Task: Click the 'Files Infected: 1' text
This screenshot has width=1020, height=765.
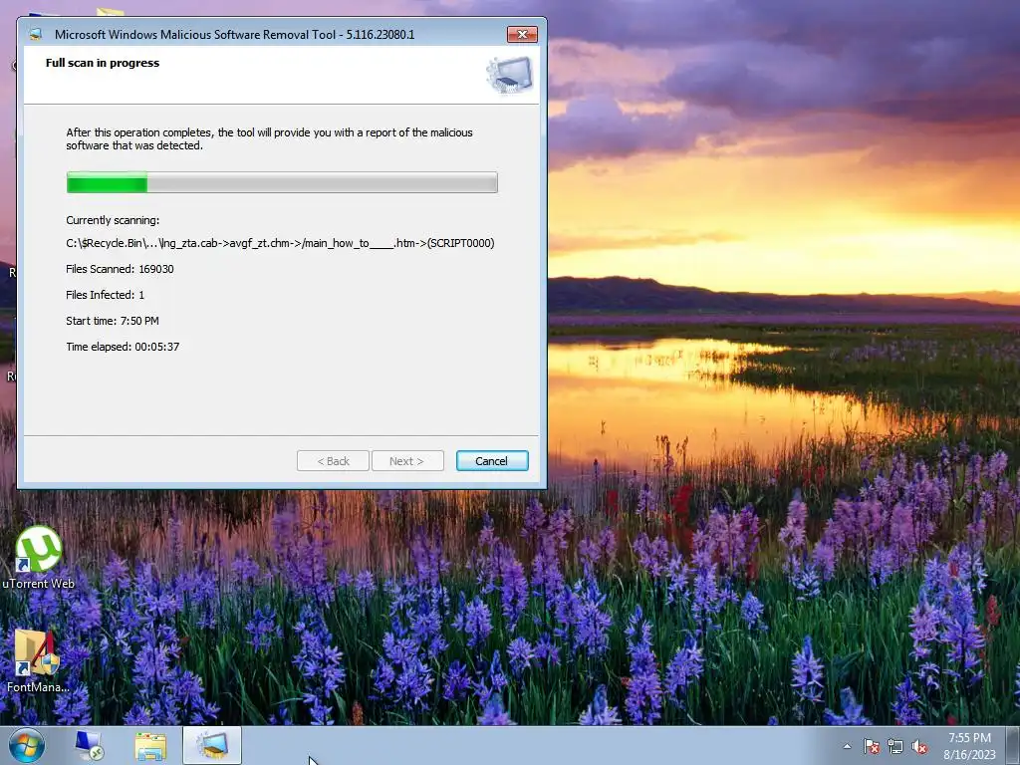Action: [x=105, y=295]
